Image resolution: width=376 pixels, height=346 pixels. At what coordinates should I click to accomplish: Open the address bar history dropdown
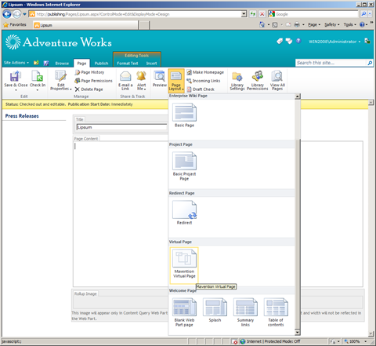tap(244, 14)
